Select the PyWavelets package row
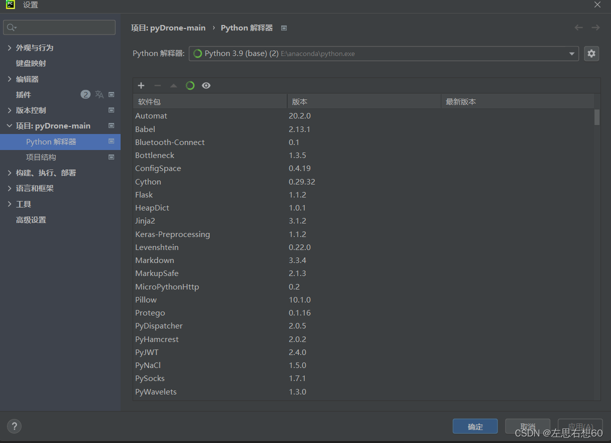Image resolution: width=611 pixels, height=443 pixels. pyautogui.click(x=363, y=391)
